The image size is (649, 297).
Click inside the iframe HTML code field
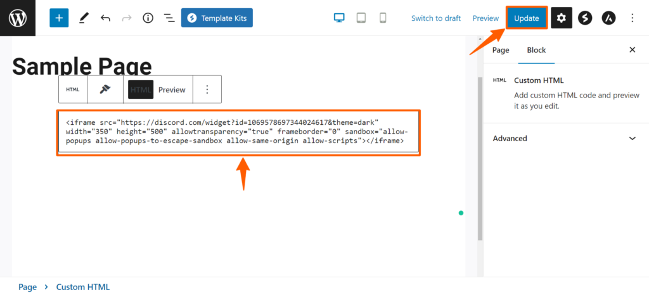click(238, 132)
